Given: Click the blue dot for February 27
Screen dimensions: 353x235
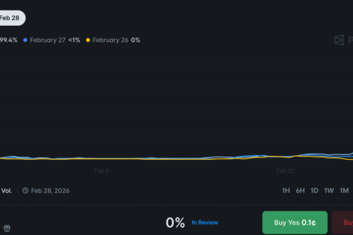Looking at the screenshot, I should (25, 40).
